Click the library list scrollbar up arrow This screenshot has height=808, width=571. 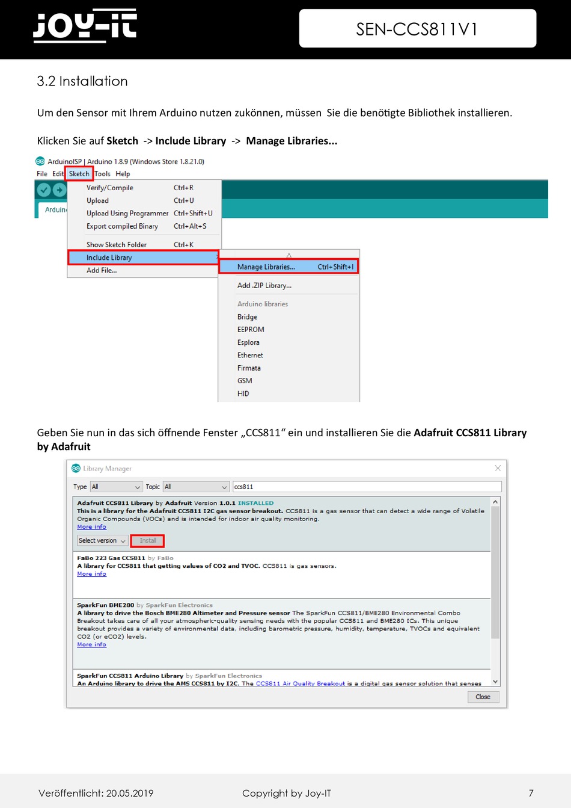495,502
